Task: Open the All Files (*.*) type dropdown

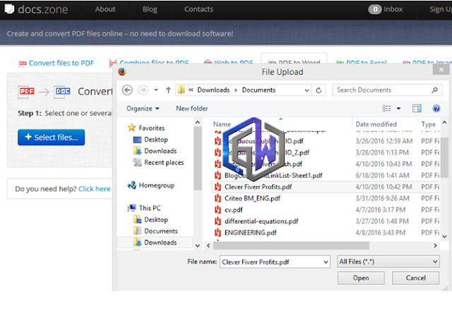Action: [388, 262]
